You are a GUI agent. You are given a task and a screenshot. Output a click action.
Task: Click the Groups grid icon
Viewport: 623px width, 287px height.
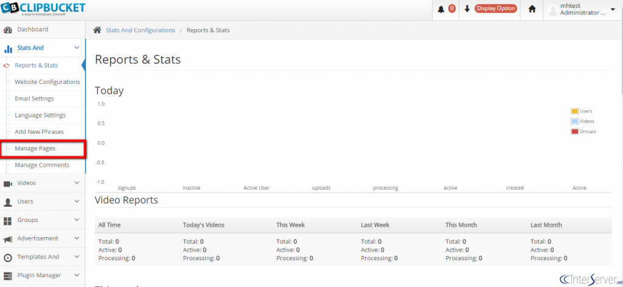[7, 221]
